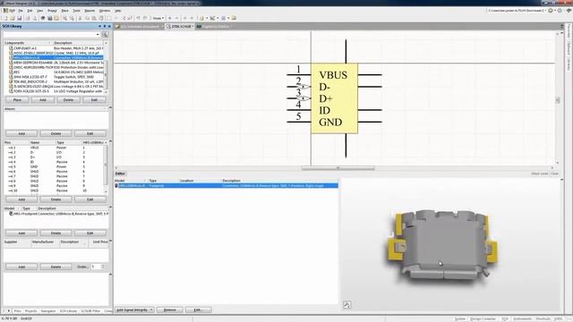Click the Zoom Out magnifier in the toolbar
Viewport: 573px width, 322px height.
tap(72, 18)
